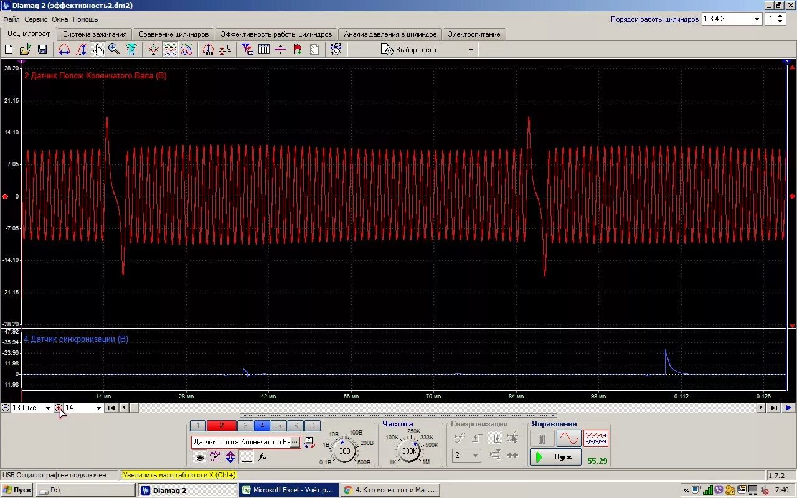
Task: Open the Файл menu
Action: pos(11,19)
